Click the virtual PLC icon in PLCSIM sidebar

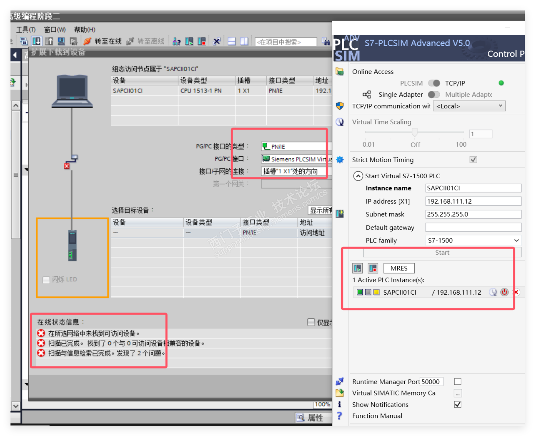coord(339,214)
